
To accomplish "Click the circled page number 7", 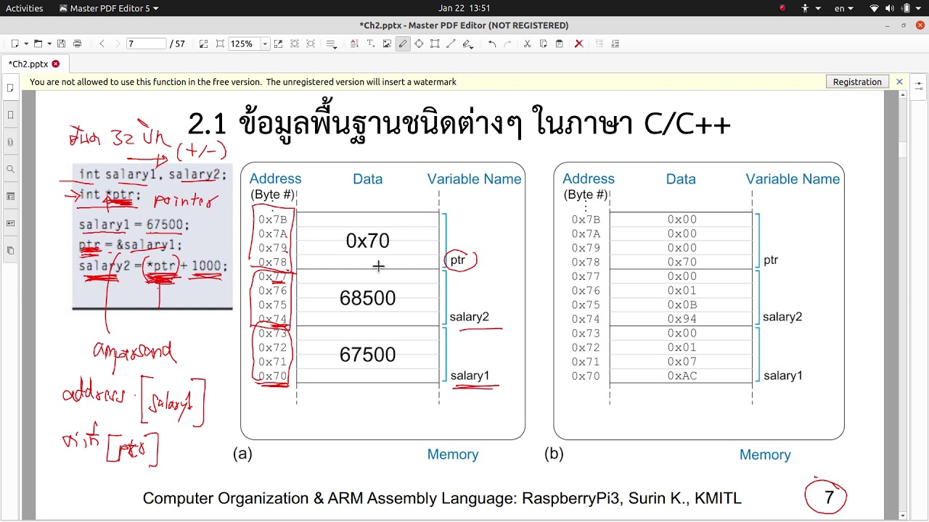I will [829, 498].
